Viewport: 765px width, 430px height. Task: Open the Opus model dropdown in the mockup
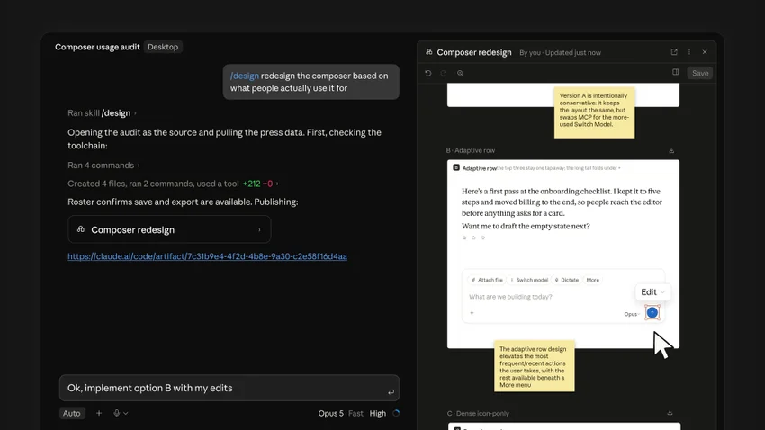click(632, 314)
